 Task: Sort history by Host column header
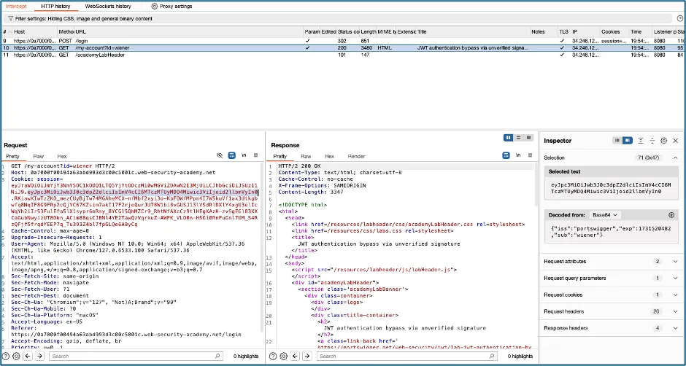(36, 32)
